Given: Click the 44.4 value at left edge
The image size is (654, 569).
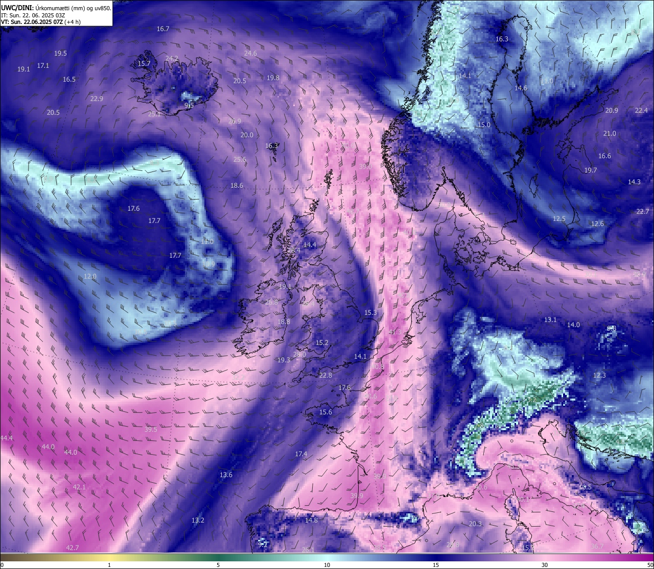Looking at the screenshot, I should click(x=7, y=438).
